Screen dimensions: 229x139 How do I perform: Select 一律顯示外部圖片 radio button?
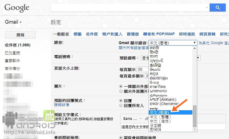121,87
